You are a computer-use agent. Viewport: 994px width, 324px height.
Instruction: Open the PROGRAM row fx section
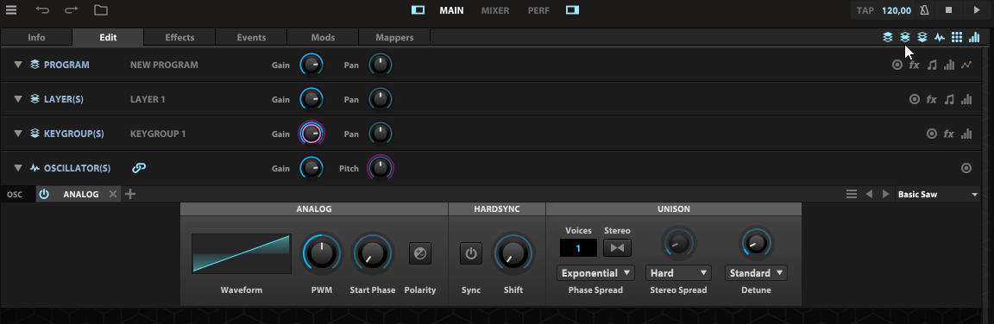click(x=914, y=65)
